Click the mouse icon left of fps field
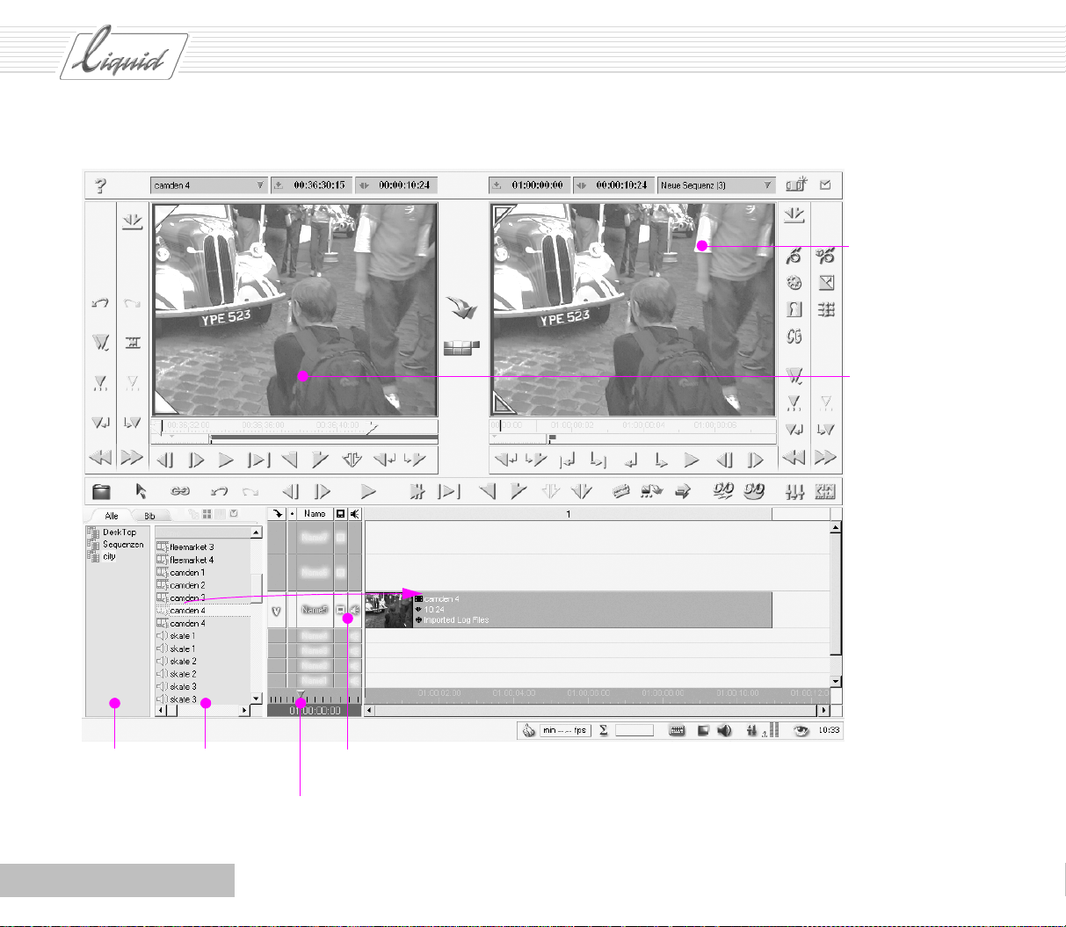Image resolution: width=1066 pixels, height=927 pixels. point(529,730)
